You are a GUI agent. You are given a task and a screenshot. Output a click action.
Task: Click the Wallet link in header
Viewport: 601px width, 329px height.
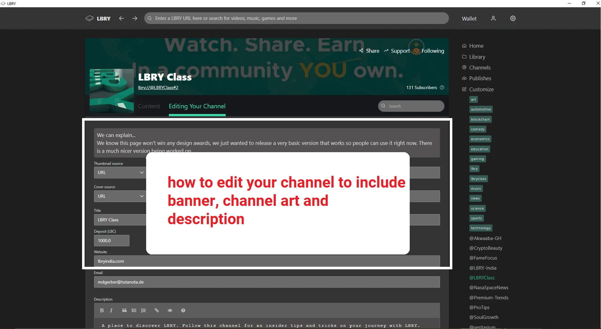[x=469, y=19]
